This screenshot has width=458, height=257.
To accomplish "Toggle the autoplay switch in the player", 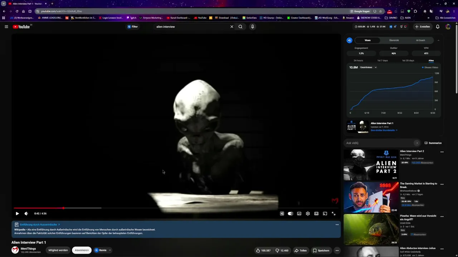I will pos(291,213).
